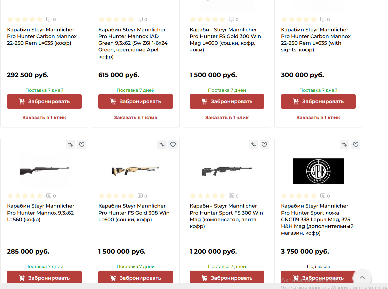Order the 292 500 руб. carbine in 1 click
Viewport: 388px width, 289px height.
pos(44,117)
